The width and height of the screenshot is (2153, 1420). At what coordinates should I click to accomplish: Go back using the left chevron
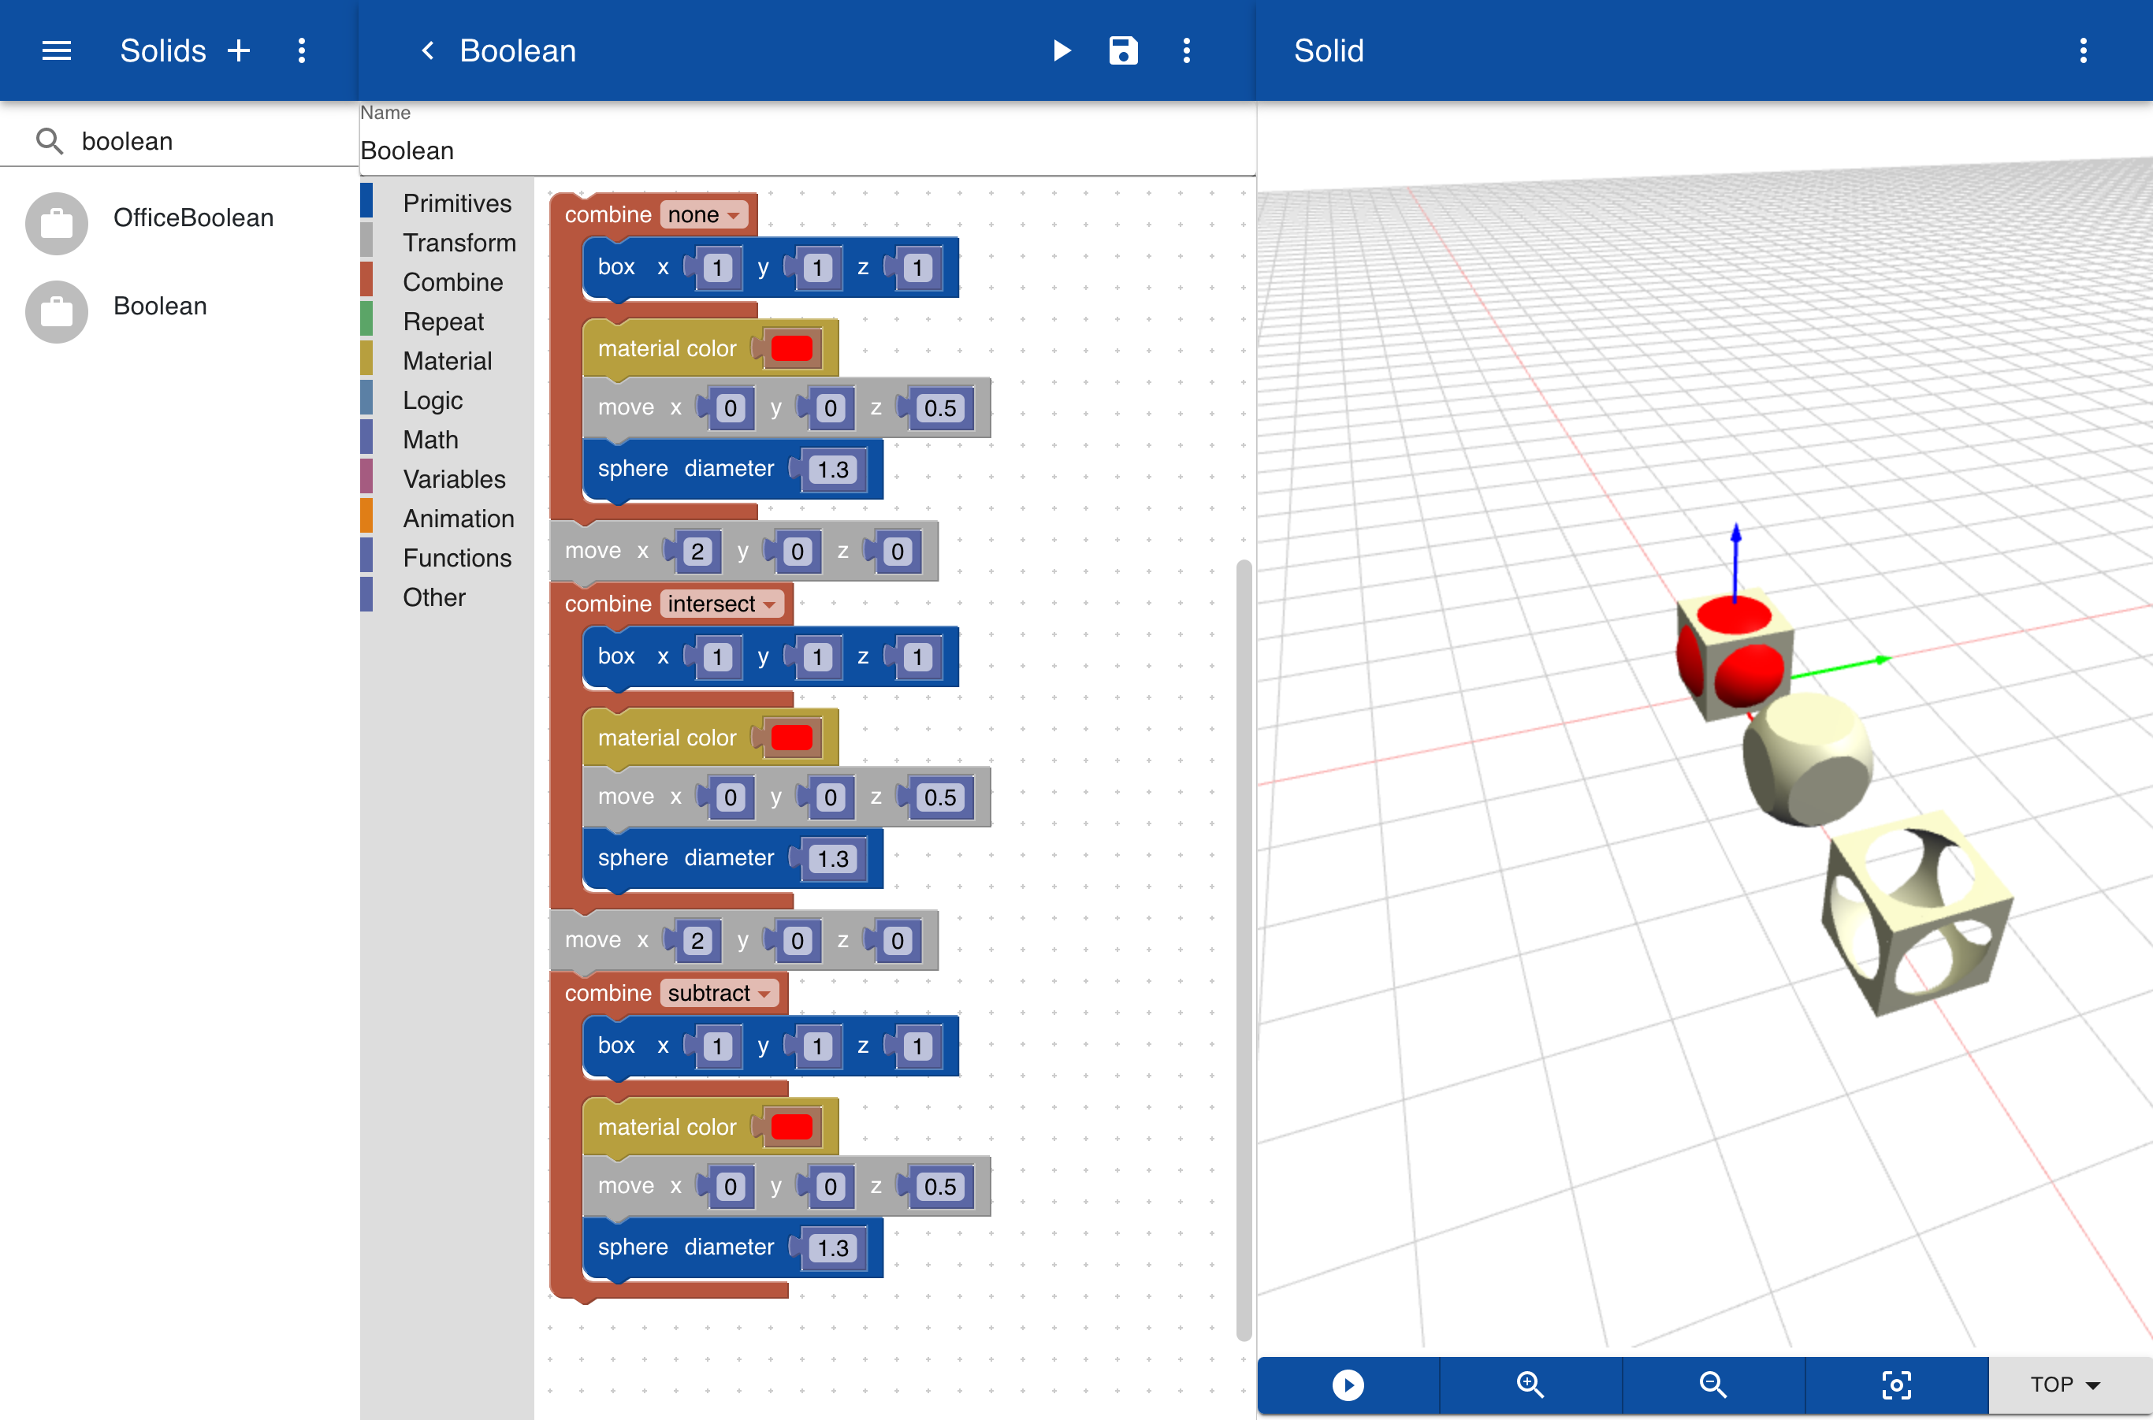tap(429, 50)
